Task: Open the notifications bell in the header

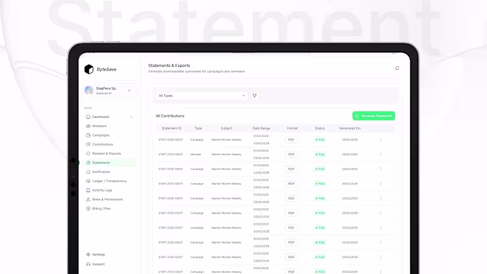Action: [x=397, y=68]
